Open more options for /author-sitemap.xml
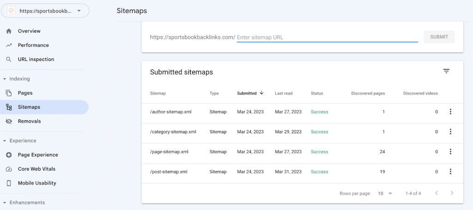 coord(450,112)
